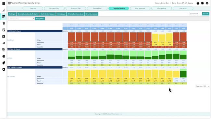Click PACKAGING available cell 975
The width and height of the screenshot is (211, 119).
pyautogui.click(x=183, y=83)
